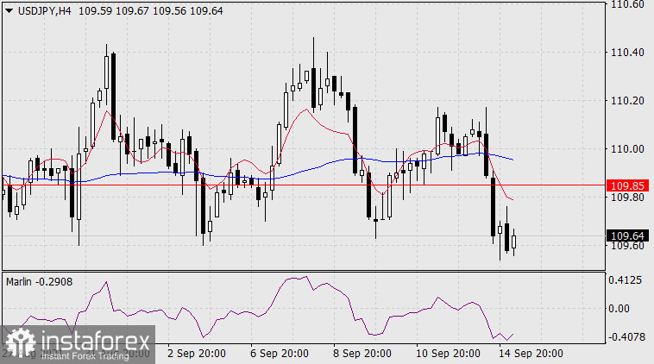Click the 109.80 price axis label

coord(627,198)
